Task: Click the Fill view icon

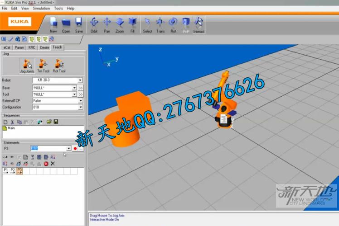Action: 132,24
